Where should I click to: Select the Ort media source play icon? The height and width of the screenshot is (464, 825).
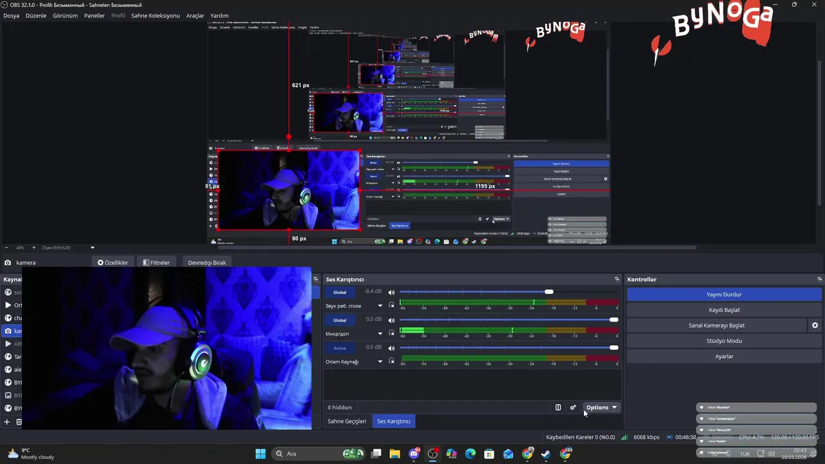pyautogui.click(x=8, y=305)
